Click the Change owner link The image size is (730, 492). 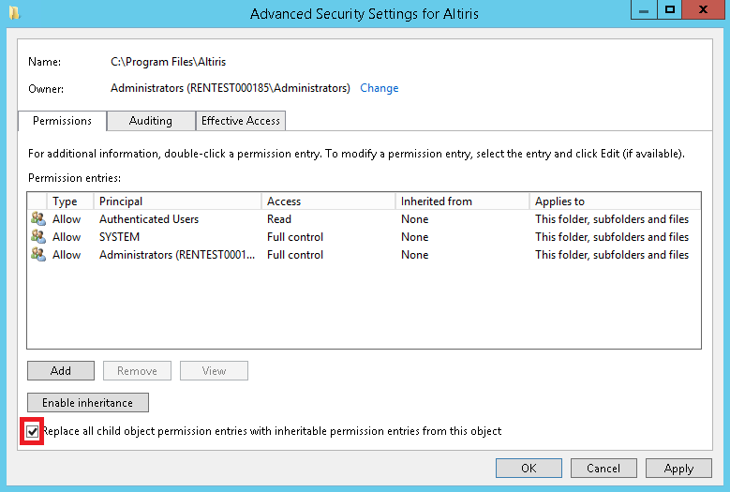[x=380, y=88]
